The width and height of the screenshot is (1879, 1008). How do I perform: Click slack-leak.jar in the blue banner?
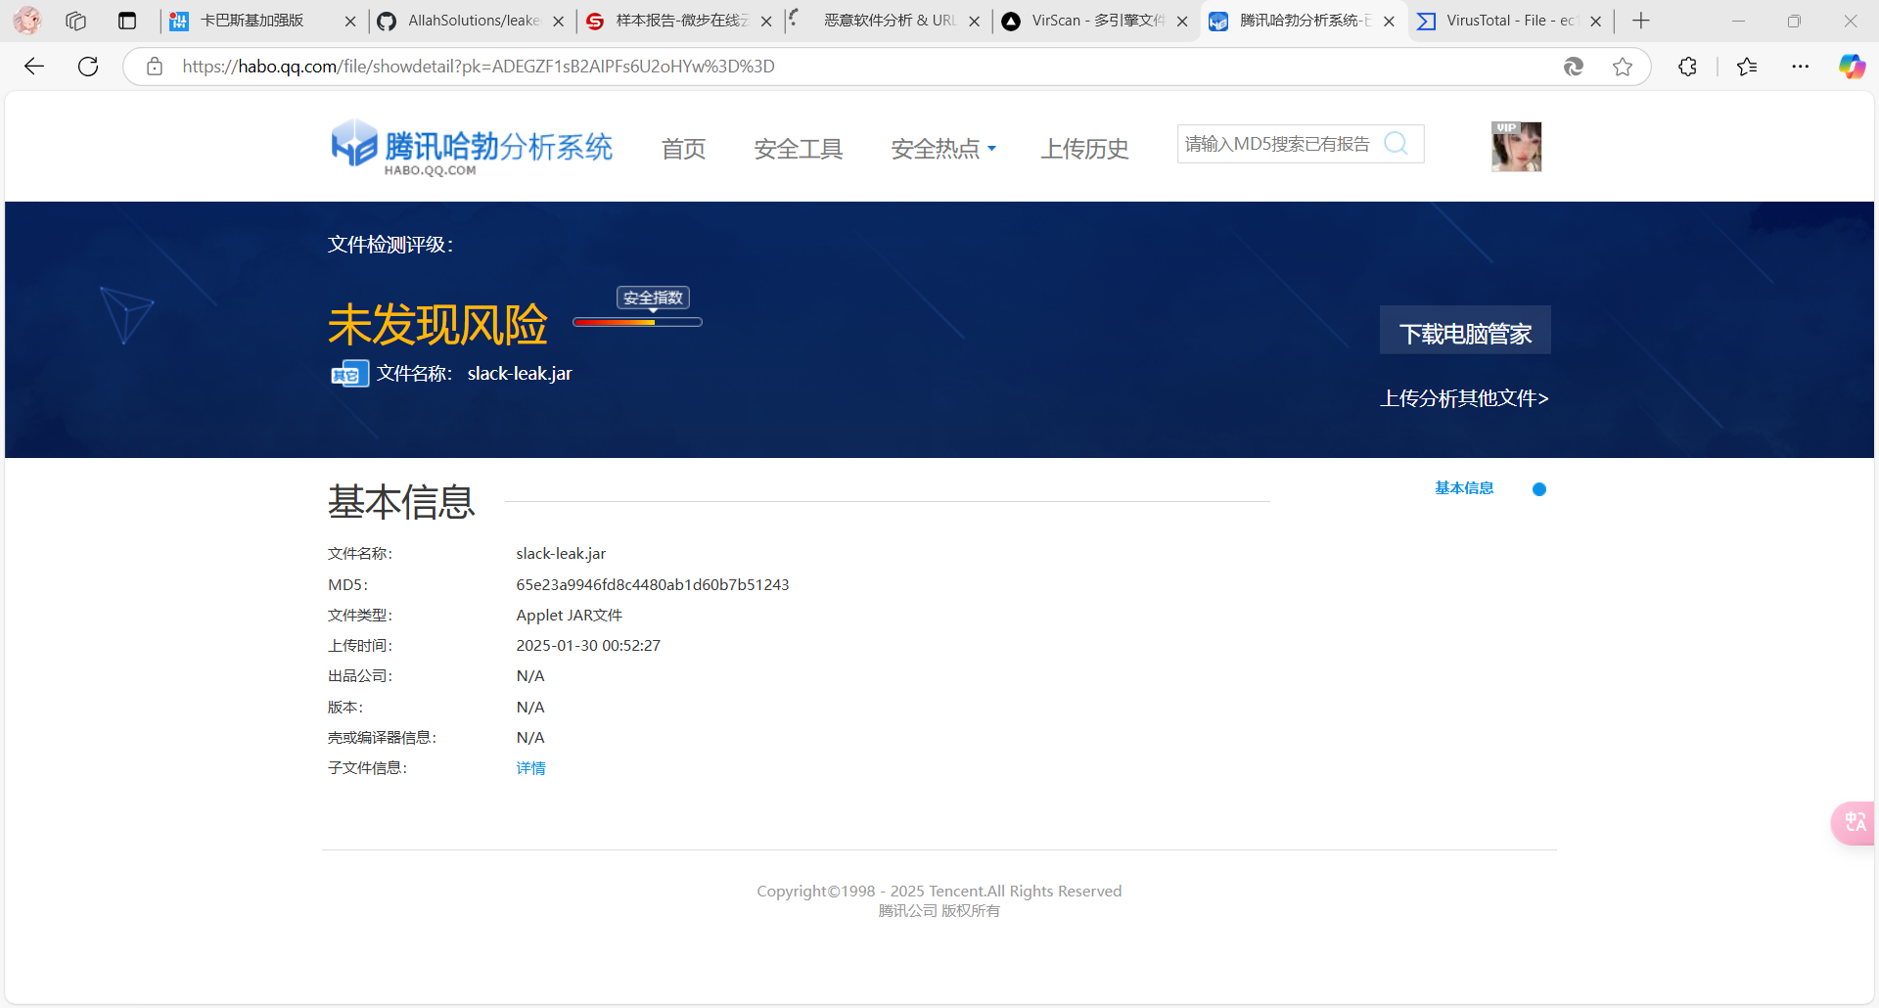click(x=520, y=374)
